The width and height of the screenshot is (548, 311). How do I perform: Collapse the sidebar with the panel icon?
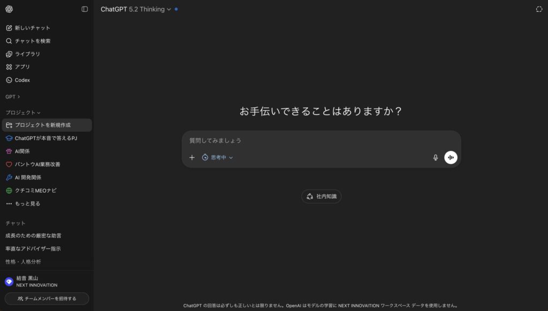coord(85,9)
